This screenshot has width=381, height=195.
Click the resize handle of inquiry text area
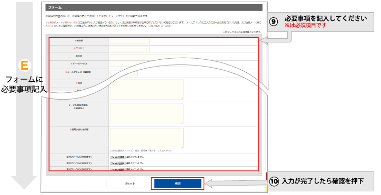coord(182,147)
